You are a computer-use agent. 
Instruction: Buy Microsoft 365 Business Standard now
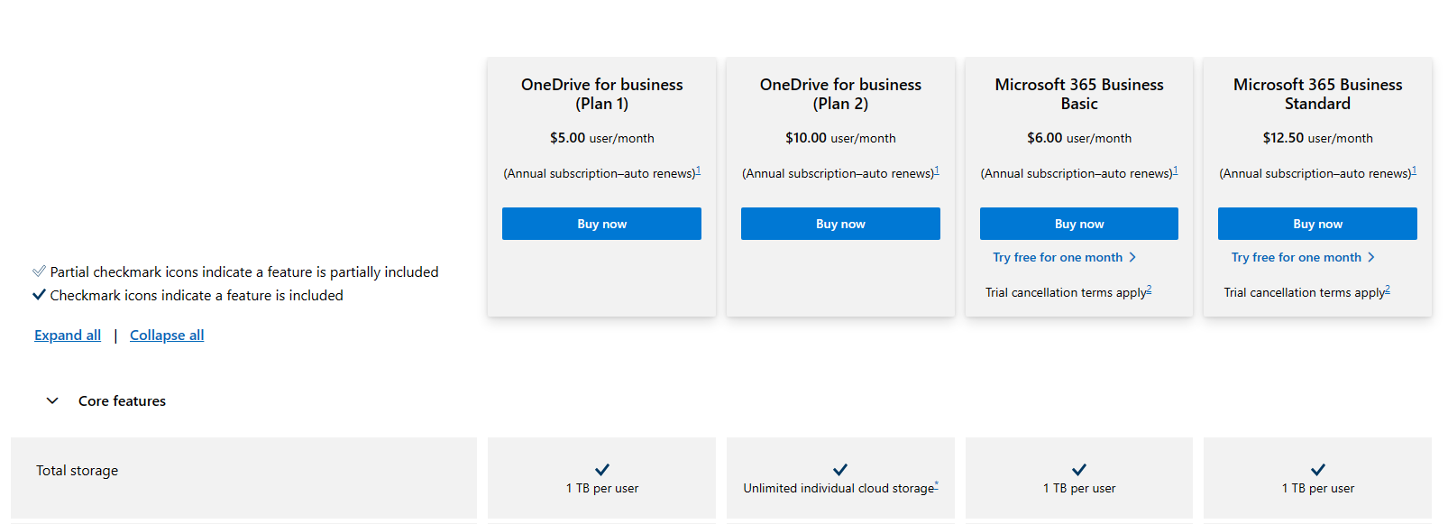[x=1317, y=224]
